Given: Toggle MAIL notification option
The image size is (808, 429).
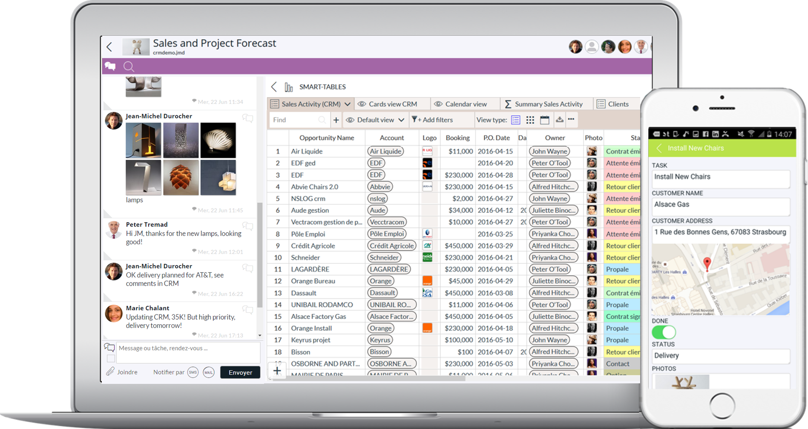Looking at the screenshot, I should click(209, 372).
